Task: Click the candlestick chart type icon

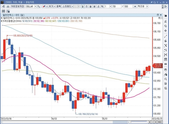Action: (x=44, y=6)
